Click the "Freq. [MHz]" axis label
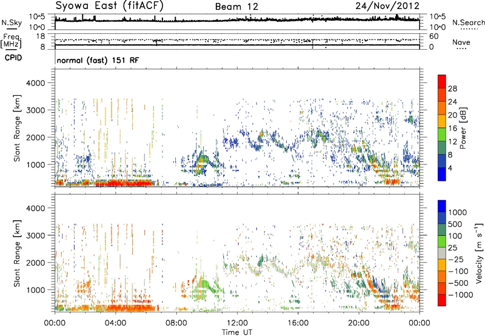This screenshot has width=485, height=336. pyautogui.click(x=11, y=41)
